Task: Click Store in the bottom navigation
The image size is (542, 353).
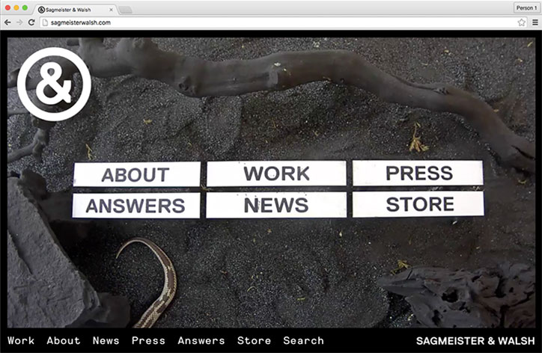Action: (254, 340)
